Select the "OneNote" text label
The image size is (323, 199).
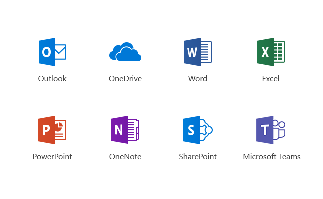click(x=125, y=157)
